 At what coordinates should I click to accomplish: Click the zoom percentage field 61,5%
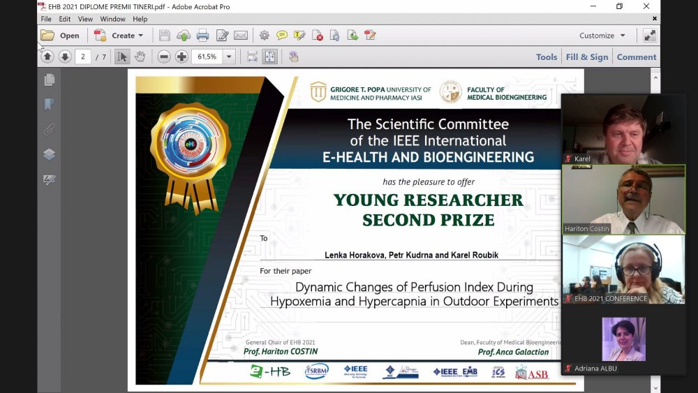[x=207, y=57]
